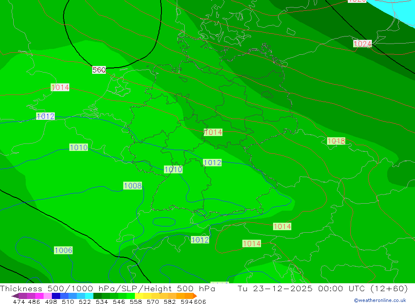
Task: Select the orange right arrow of the legend
Action: click(x=195, y=296)
